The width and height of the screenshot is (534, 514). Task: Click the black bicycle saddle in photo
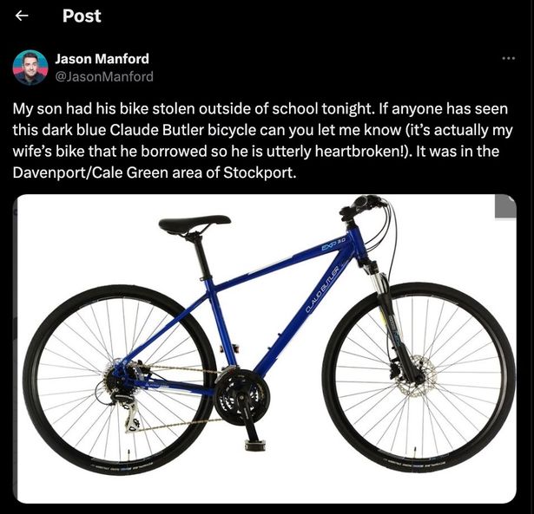click(x=194, y=224)
